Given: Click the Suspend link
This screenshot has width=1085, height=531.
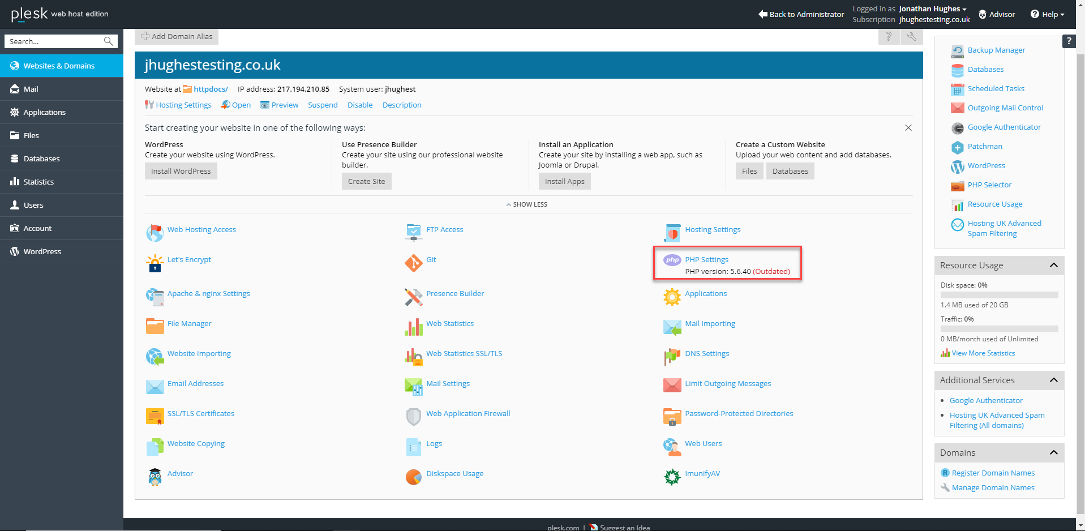Looking at the screenshot, I should click(323, 105).
